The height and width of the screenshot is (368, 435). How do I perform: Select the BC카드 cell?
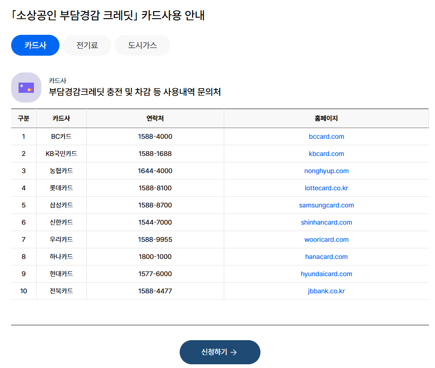pyautogui.click(x=61, y=136)
